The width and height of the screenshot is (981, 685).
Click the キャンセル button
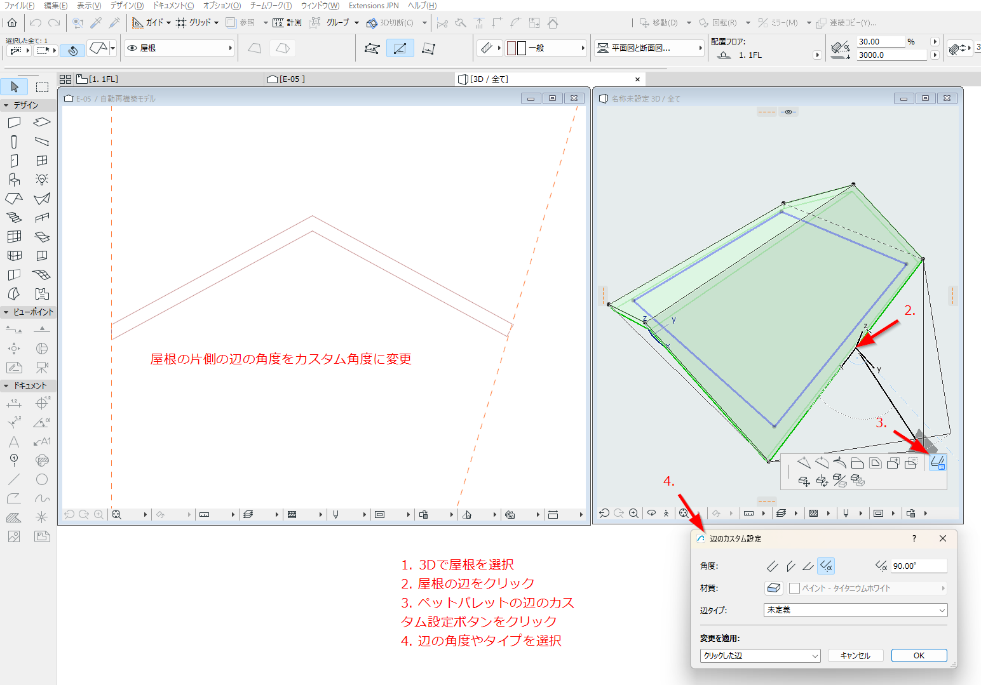coord(855,656)
